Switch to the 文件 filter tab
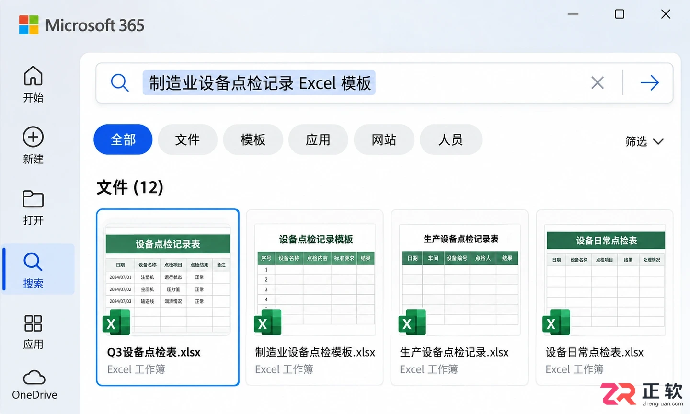Viewport: 690px width, 414px height. point(187,139)
